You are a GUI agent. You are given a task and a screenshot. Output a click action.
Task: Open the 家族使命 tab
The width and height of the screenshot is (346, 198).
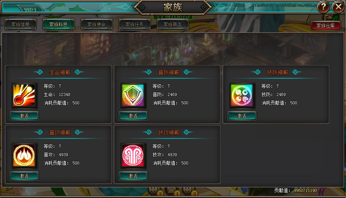(x=97, y=24)
